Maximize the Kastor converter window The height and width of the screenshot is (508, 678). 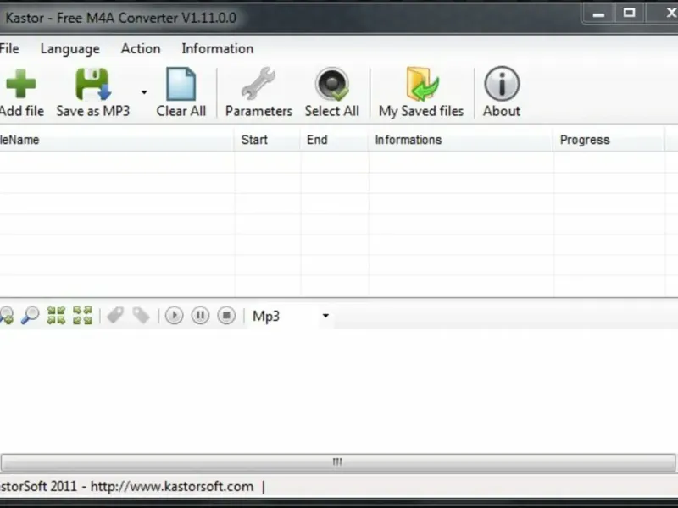[629, 14]
